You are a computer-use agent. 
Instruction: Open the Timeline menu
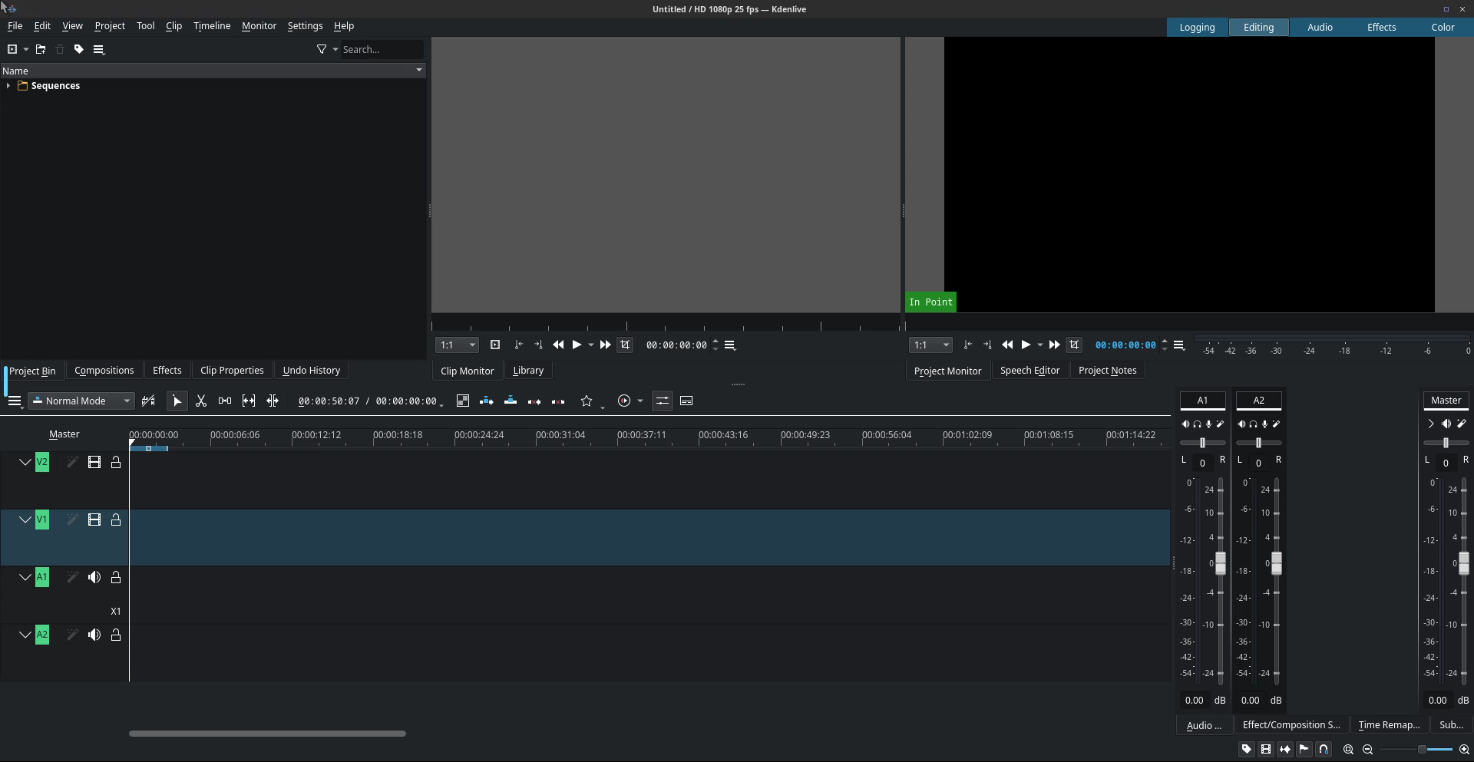pos(211,26)
